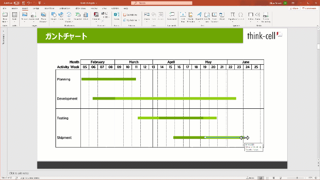The height and width of the screenshot is (180, 320).
Task: Click the Undo button
Action: [28, 3]
